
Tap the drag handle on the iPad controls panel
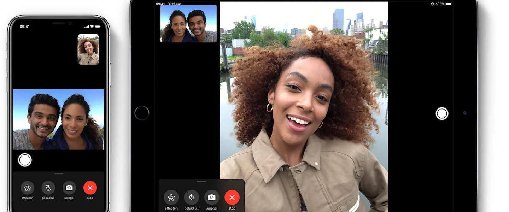(x=201, y=182)
